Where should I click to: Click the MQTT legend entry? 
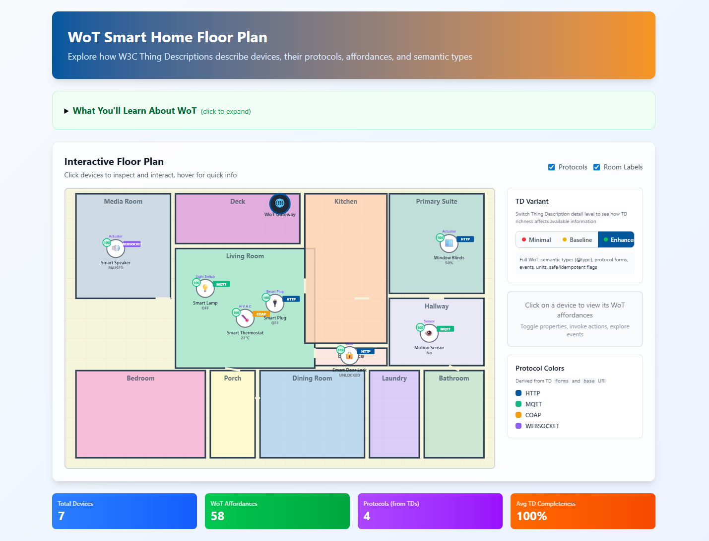533,404
